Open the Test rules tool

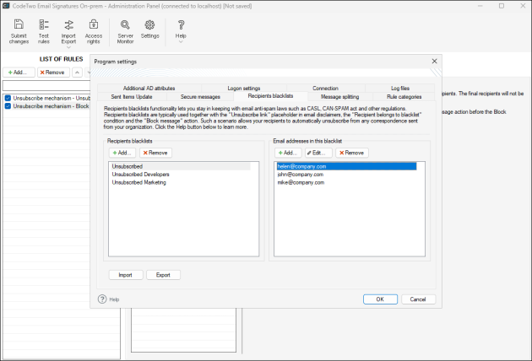[44, 31]
